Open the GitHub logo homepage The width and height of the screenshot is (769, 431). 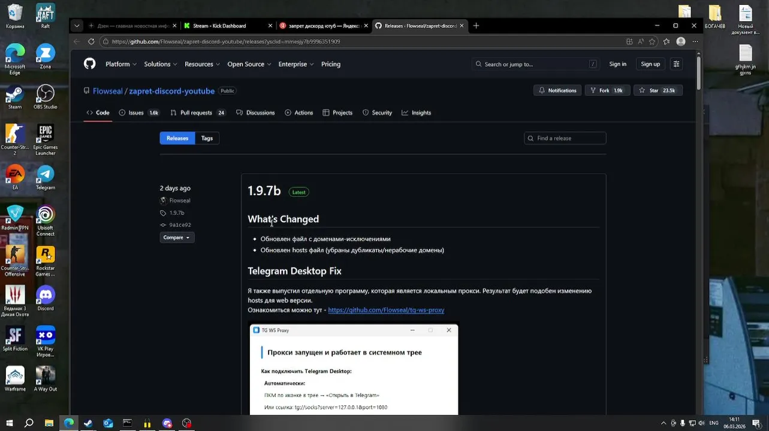point(89,64)
